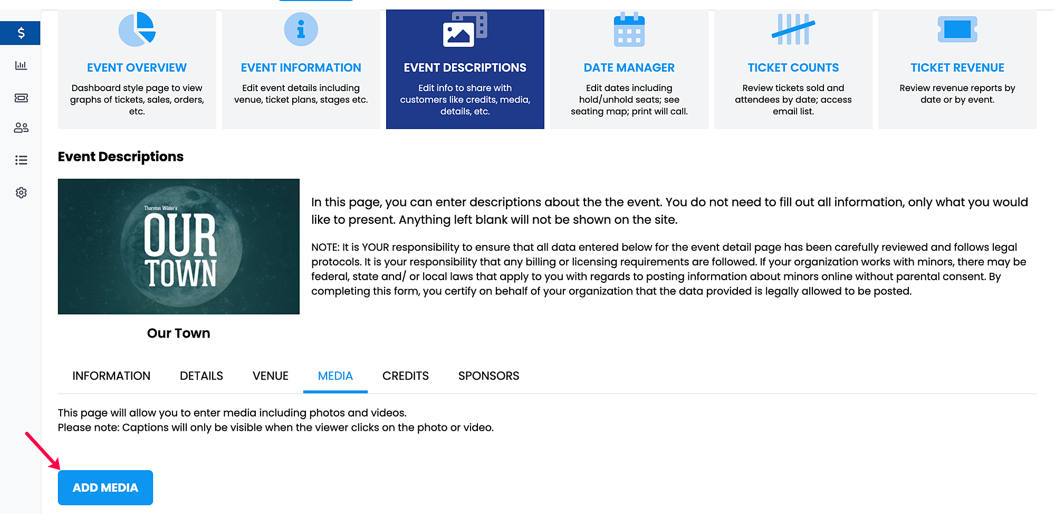This screenshot has width=1055, height=514.
Task: Click 'Review tickets sold and attendees' text
Action: coord(793,100)
